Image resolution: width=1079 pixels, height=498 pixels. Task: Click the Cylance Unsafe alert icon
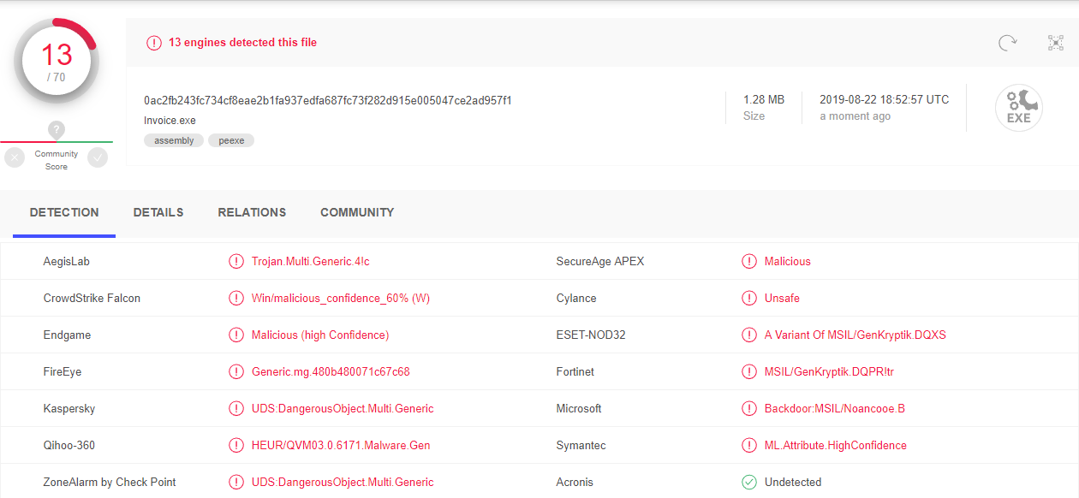[x=749, y=299]
